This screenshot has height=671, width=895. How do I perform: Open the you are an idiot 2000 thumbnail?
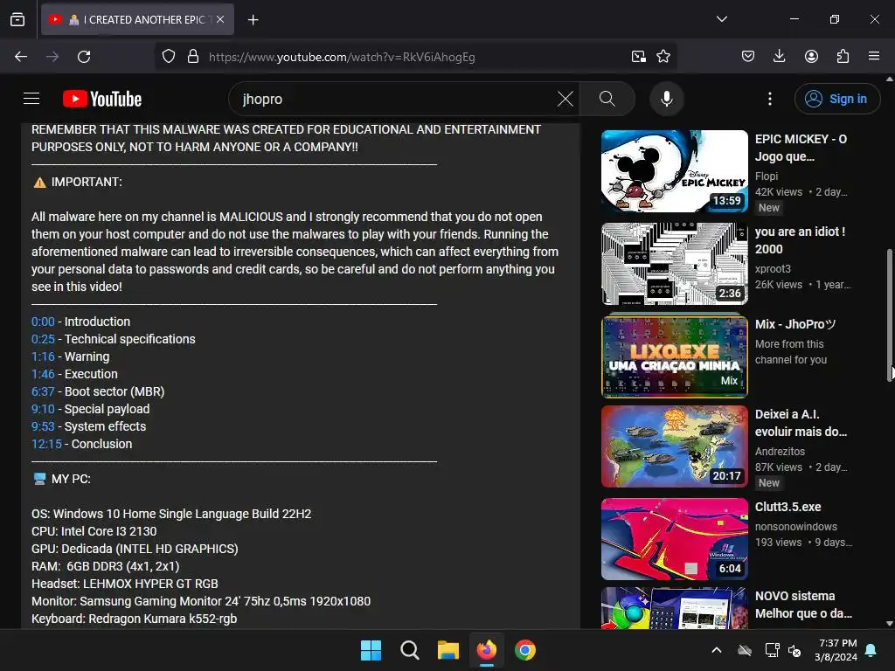pos(675,264)
